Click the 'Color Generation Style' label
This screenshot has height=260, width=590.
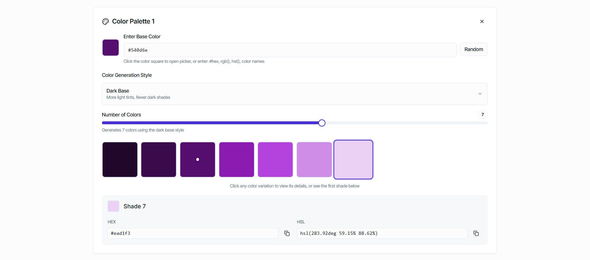click(127, 75)
